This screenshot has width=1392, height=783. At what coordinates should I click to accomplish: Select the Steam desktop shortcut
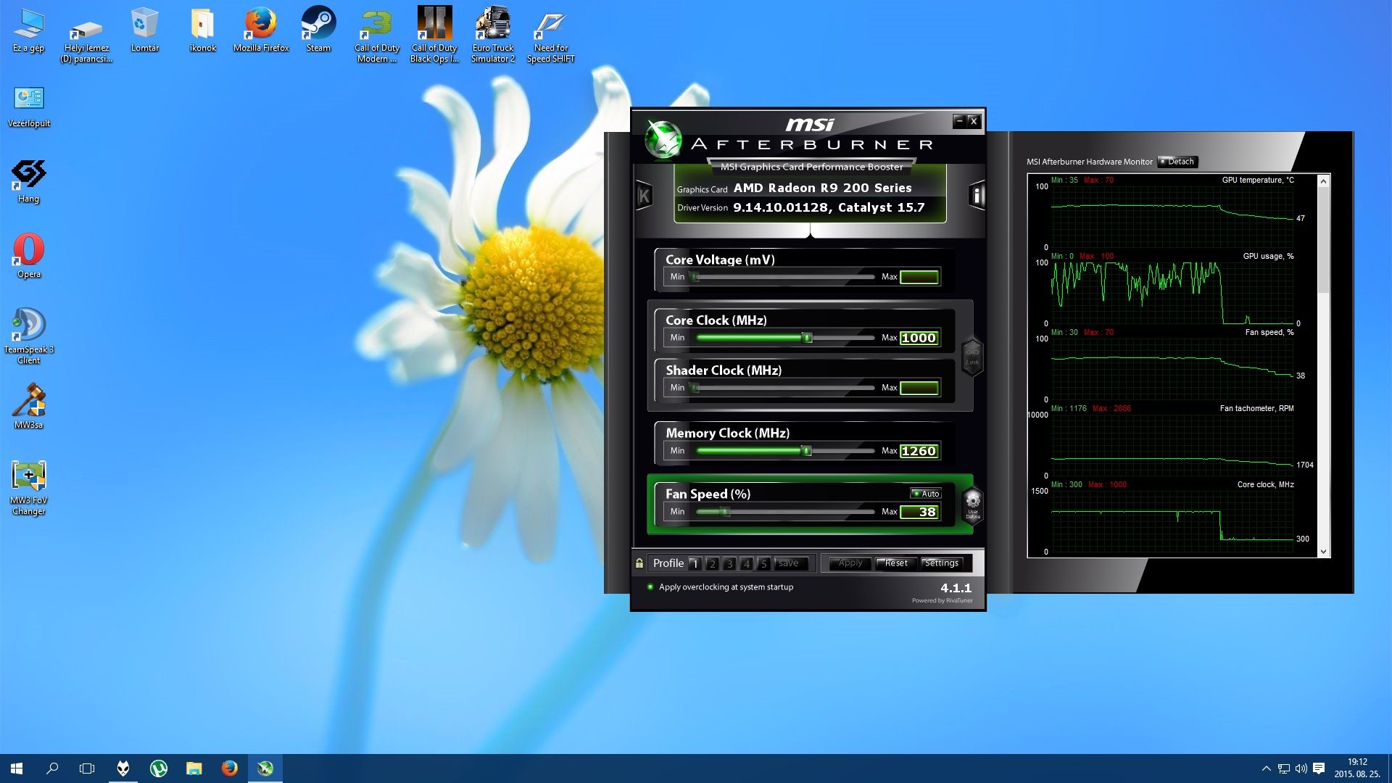(318, 30)
